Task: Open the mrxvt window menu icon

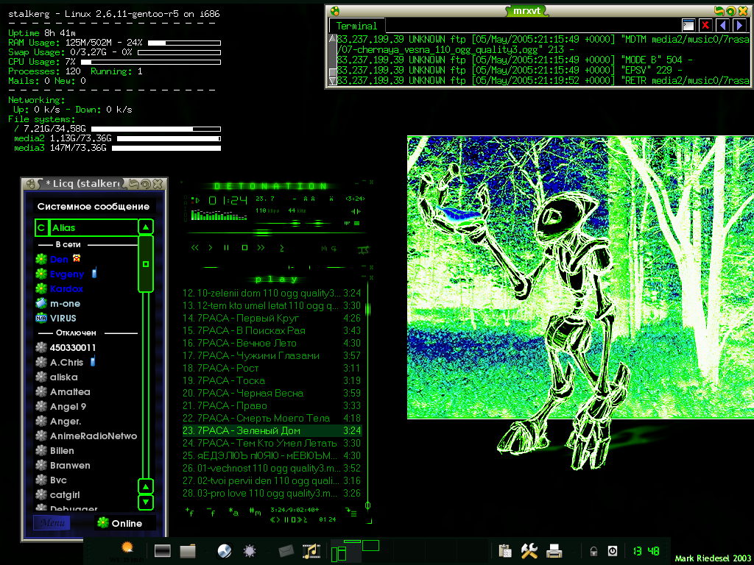Action: pos(335,10)
